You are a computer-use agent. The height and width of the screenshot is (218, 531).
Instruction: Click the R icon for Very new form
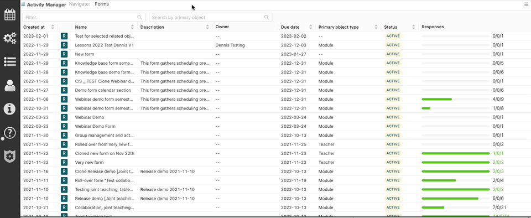point(64,163)
